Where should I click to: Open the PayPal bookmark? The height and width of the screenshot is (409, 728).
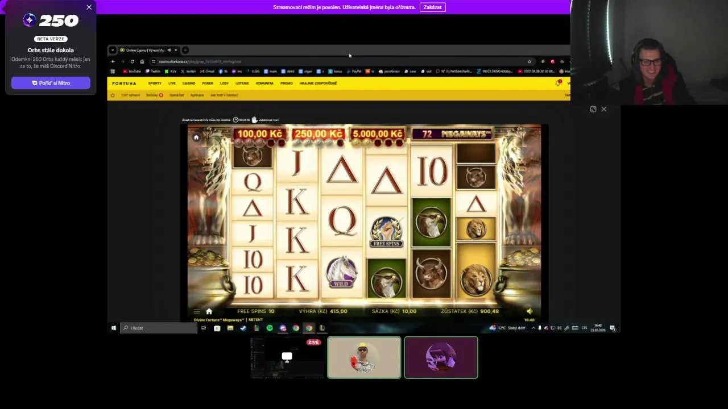click(x=354, y=72)
